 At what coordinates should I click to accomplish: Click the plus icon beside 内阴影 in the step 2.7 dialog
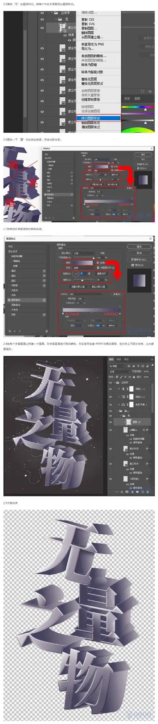(44, 286)
